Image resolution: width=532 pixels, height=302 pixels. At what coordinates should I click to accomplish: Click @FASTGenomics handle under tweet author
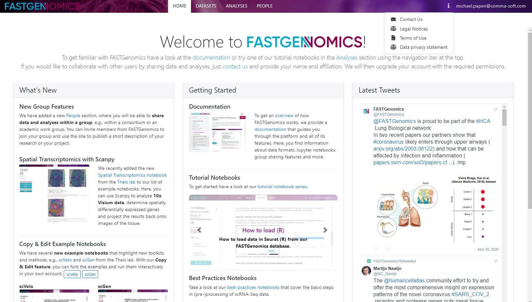point(388,115)
